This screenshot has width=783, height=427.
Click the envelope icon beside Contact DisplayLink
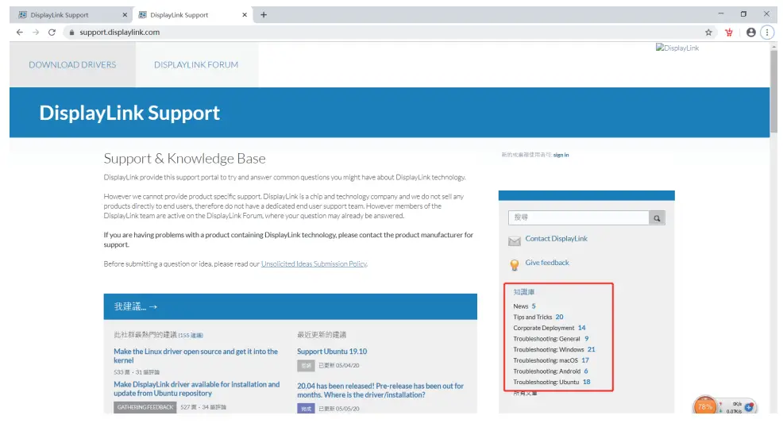515,241
